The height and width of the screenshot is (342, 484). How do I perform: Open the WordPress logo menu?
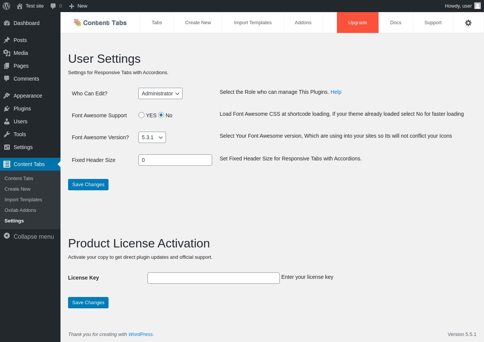pyautogui.click(x=6, y=6)
